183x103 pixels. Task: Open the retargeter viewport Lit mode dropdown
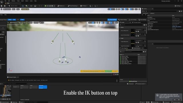tap(20, 23)
